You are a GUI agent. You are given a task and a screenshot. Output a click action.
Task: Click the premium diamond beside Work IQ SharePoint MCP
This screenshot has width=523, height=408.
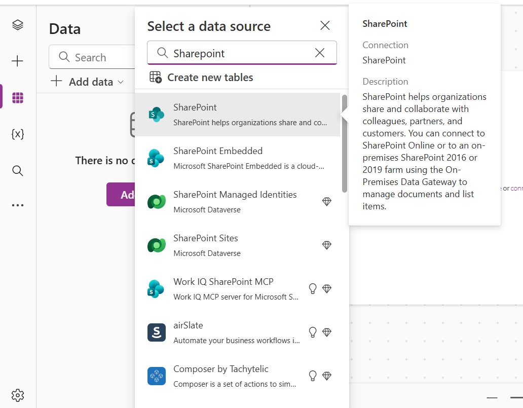pyautogui.click(x=327, y=288)
